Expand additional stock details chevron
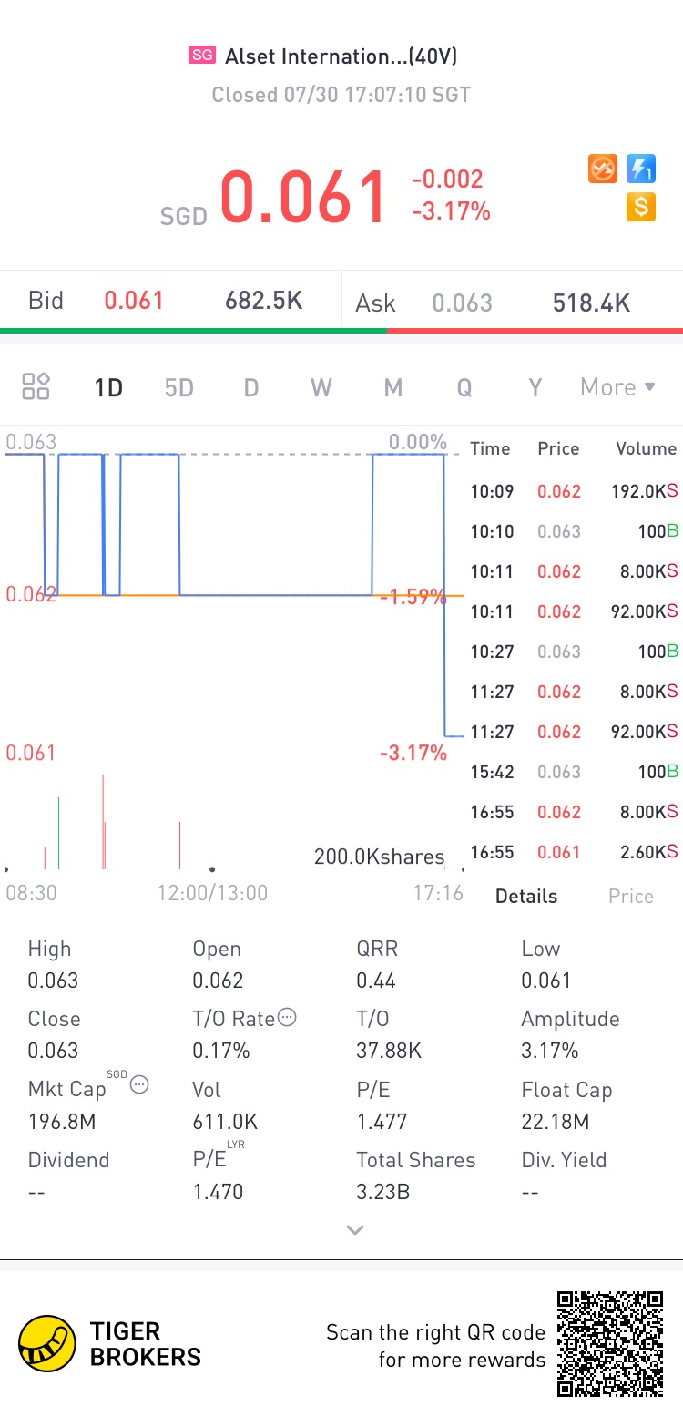This screenshot has width=683, height=1417. point(355,1230)
